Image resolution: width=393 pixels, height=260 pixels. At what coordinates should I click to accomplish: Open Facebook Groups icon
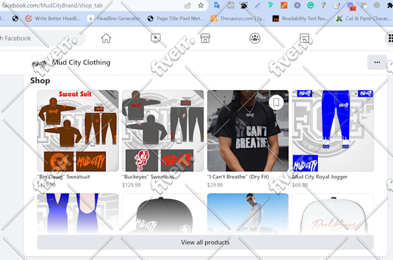(x=255, y=38)
